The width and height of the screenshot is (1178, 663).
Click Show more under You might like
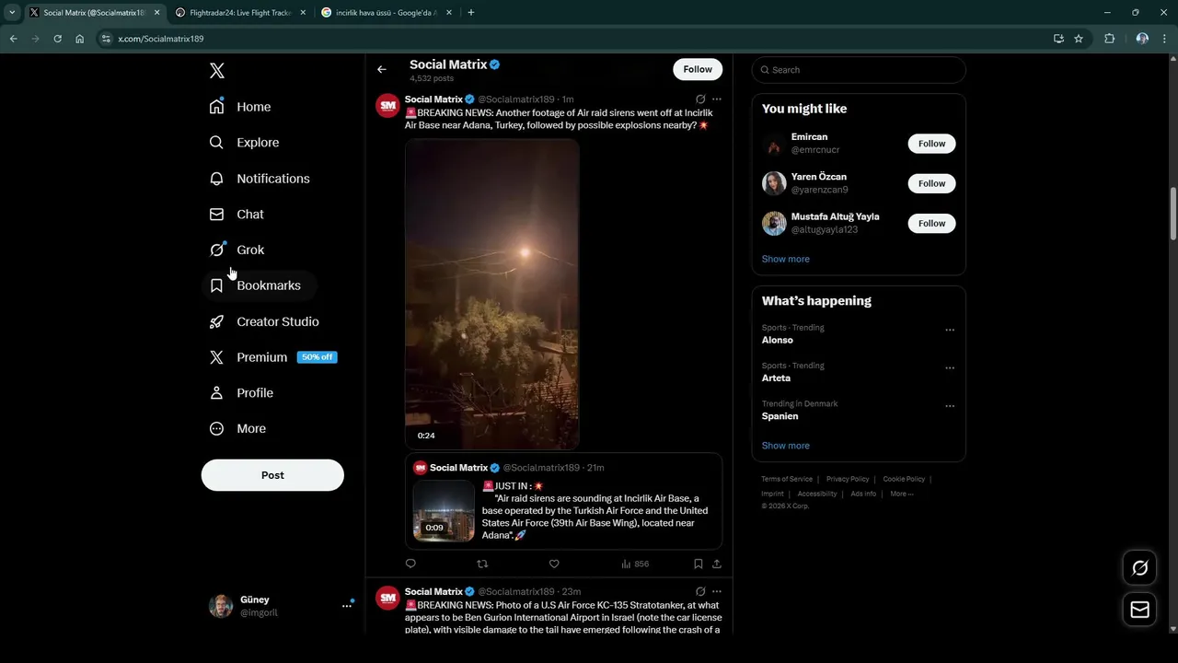[x=786, y=259]
